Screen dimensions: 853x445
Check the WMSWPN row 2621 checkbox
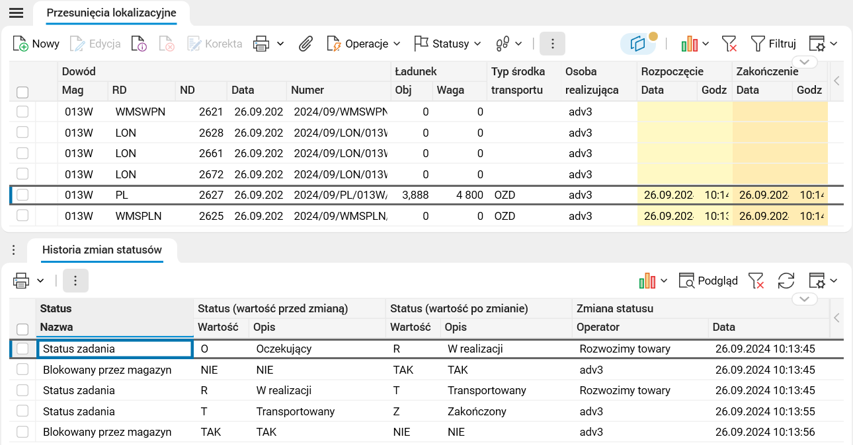[x=22, y=112]
